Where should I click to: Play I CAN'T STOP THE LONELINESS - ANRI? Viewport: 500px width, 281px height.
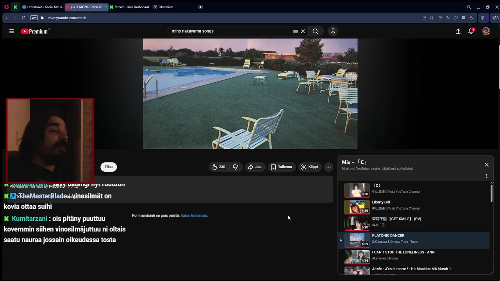click(x=414, y=257)
